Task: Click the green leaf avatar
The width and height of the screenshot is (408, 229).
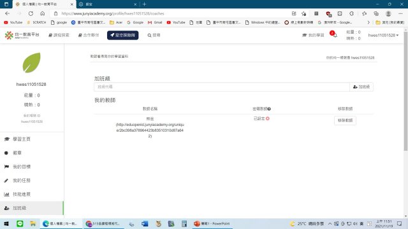Action: [x=31, y=62]
